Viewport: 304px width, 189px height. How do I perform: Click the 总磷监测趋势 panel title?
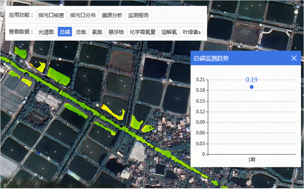coord(211,58)
